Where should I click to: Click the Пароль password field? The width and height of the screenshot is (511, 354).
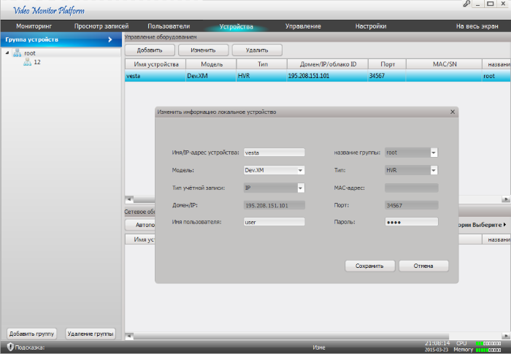[412, 222]
